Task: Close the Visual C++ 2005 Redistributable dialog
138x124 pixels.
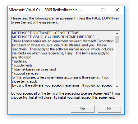Action: (x=117, y=10)
